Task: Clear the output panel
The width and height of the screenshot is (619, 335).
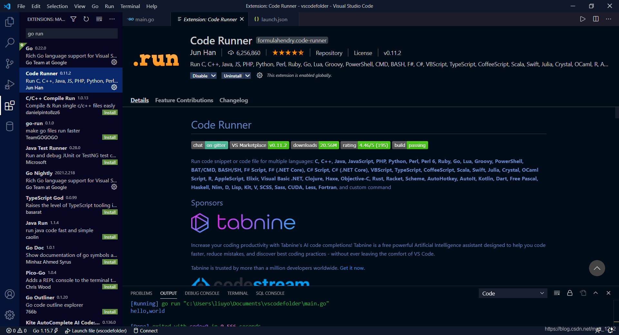Action: (557, 293)
